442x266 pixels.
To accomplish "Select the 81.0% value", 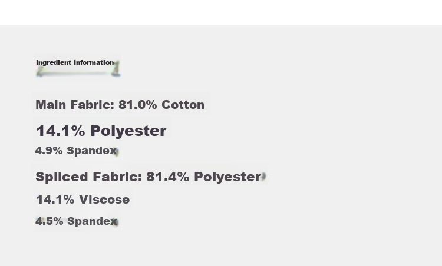I will pyautogui.click(x=138, y=105).
